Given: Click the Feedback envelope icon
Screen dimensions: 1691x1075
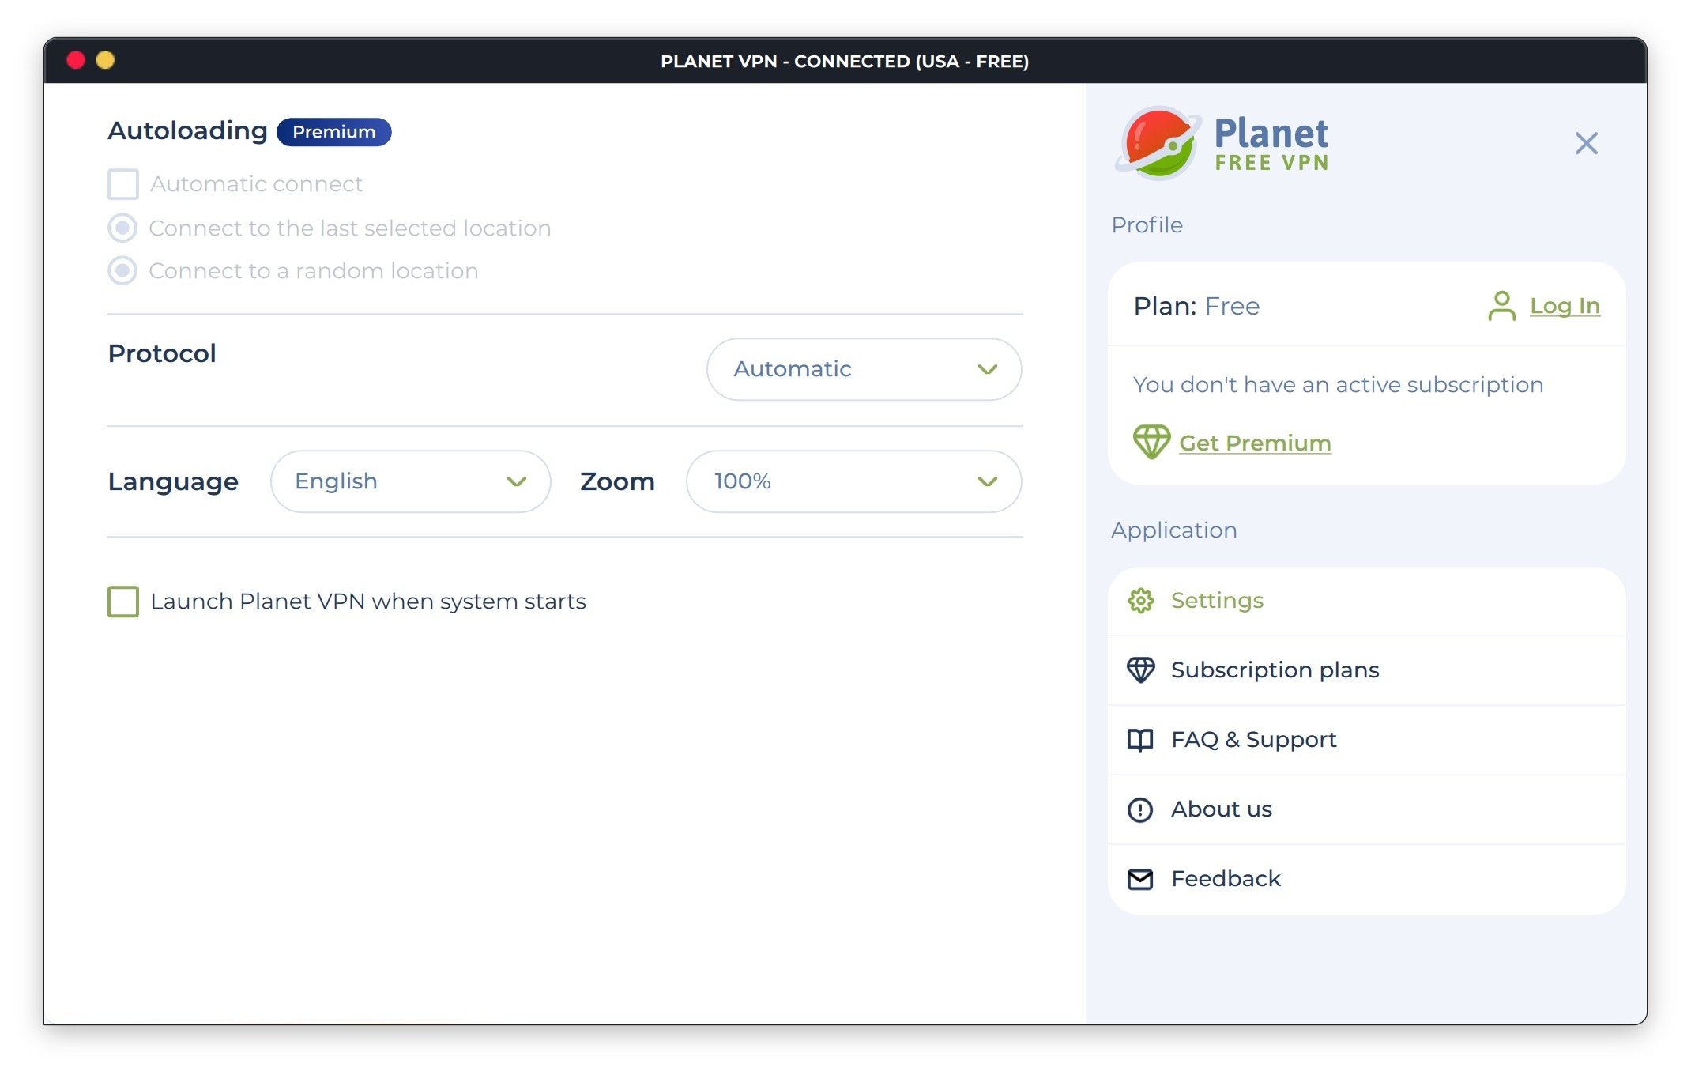Looking at the screenshot, I should point(1140,879).
